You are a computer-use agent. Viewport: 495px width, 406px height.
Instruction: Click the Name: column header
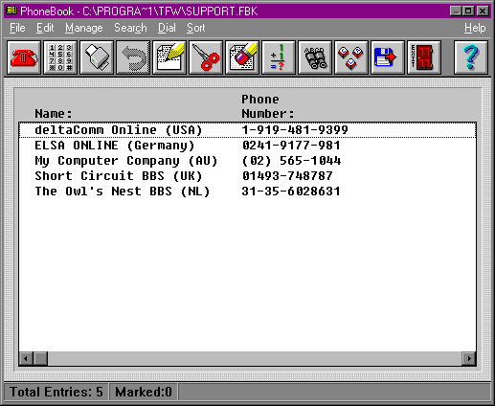[54, 114]
